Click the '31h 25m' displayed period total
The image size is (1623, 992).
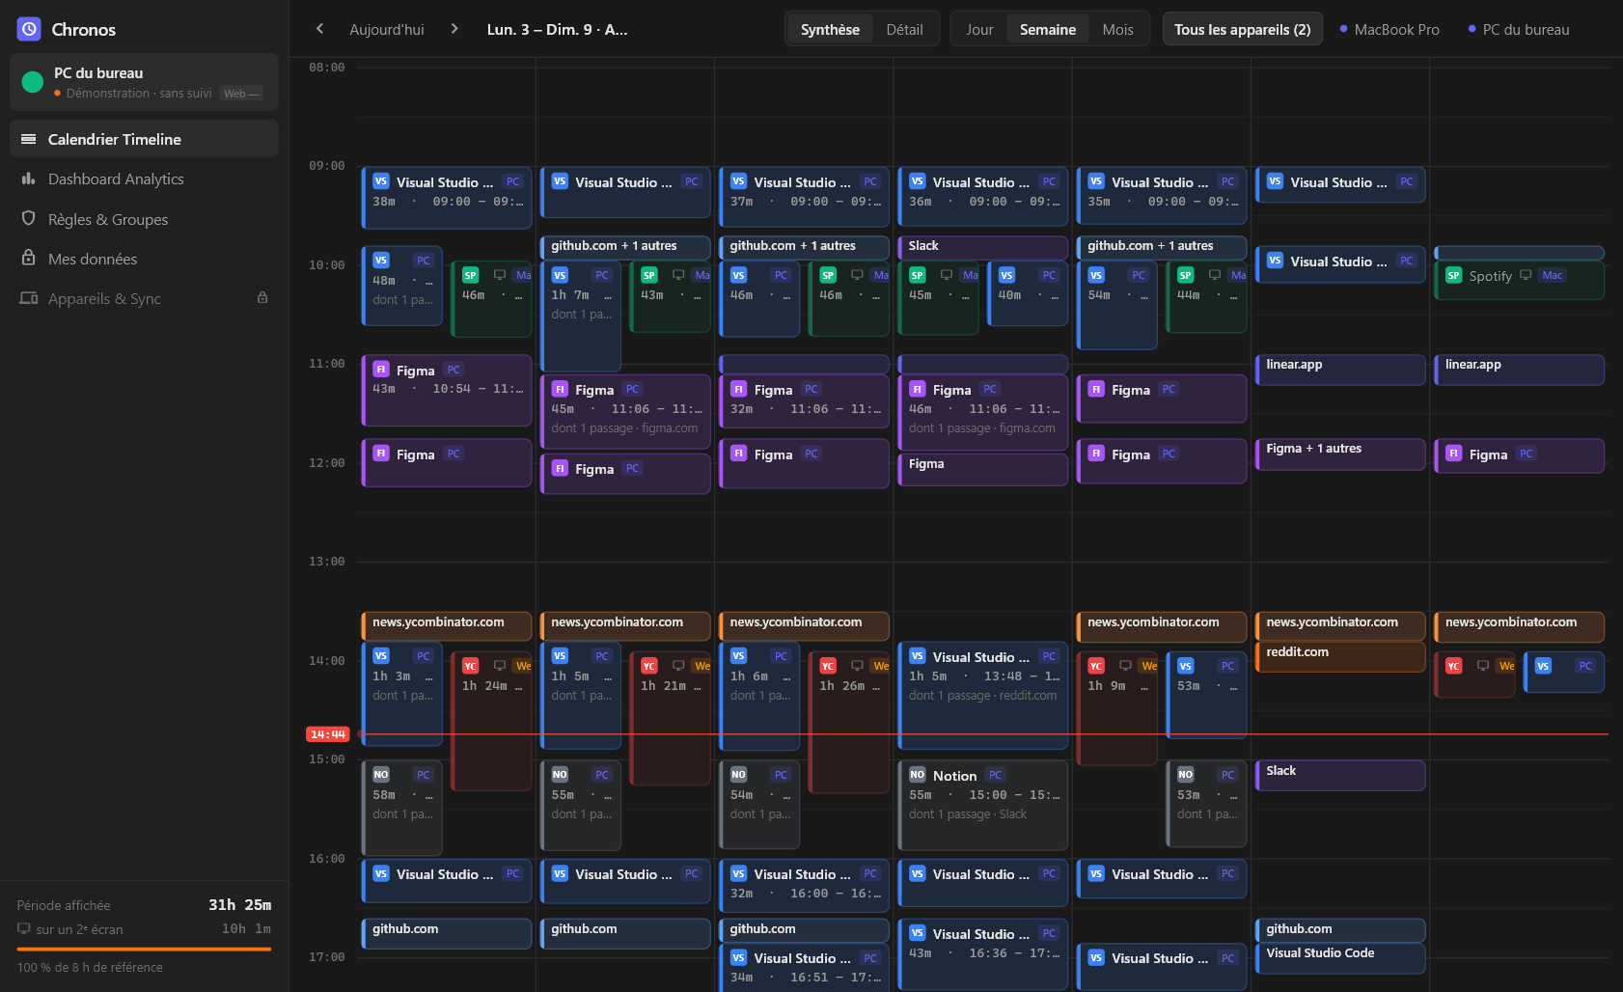point(240,904)
